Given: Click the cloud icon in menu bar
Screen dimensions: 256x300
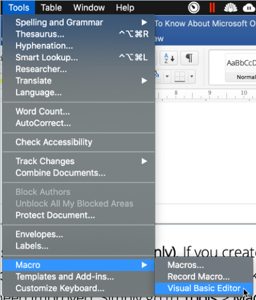Looking at the screenshot, I should [x=249, y=8].
